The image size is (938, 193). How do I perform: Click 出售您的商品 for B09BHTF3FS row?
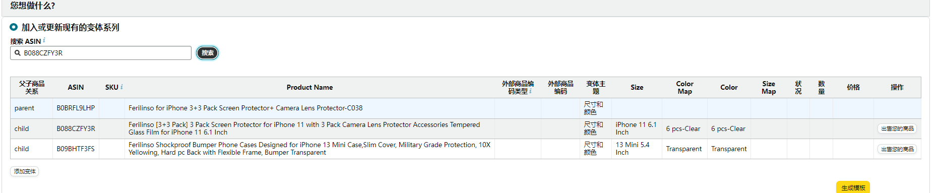[897, 149]
